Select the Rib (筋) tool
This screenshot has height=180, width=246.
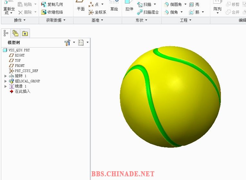coord(194,12)
